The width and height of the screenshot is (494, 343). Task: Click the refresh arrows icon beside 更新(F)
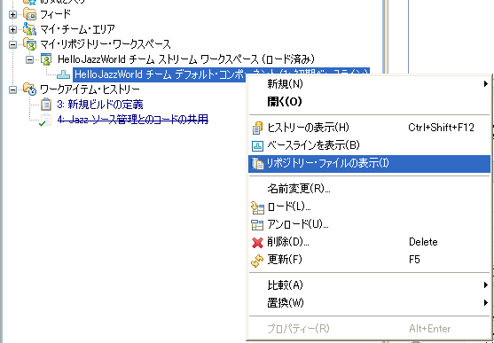tap(257, 261)
